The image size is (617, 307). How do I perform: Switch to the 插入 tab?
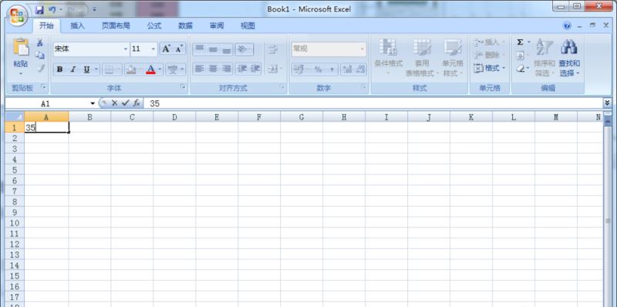78,26
